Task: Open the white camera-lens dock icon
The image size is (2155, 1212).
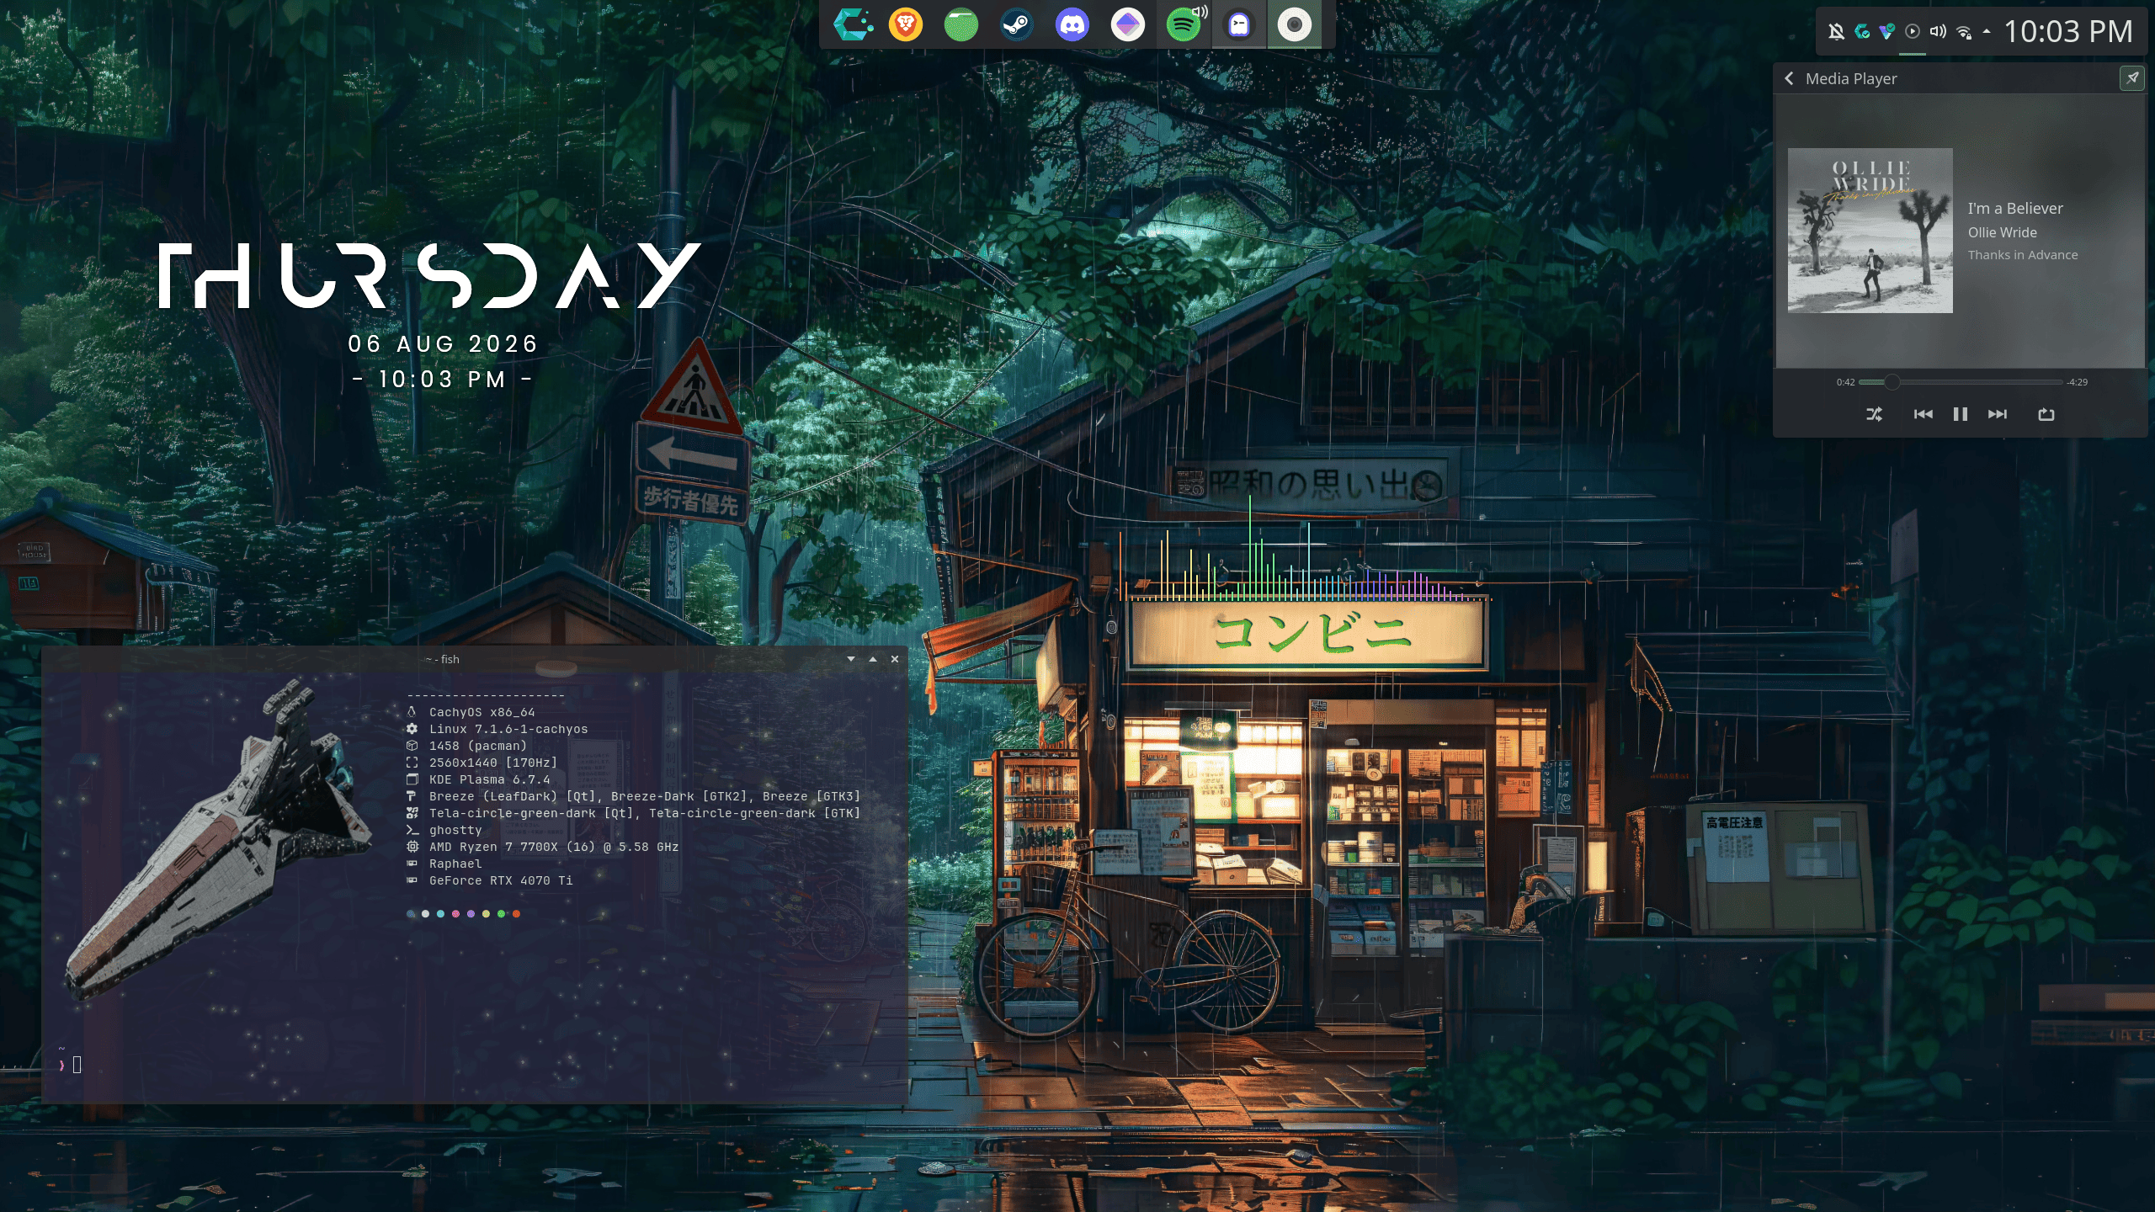Action: pyautogui.click(x=1295, y=24)
